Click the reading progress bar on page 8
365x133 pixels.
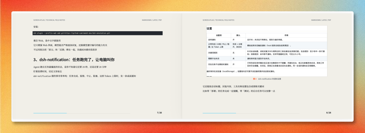pos(251,113)
